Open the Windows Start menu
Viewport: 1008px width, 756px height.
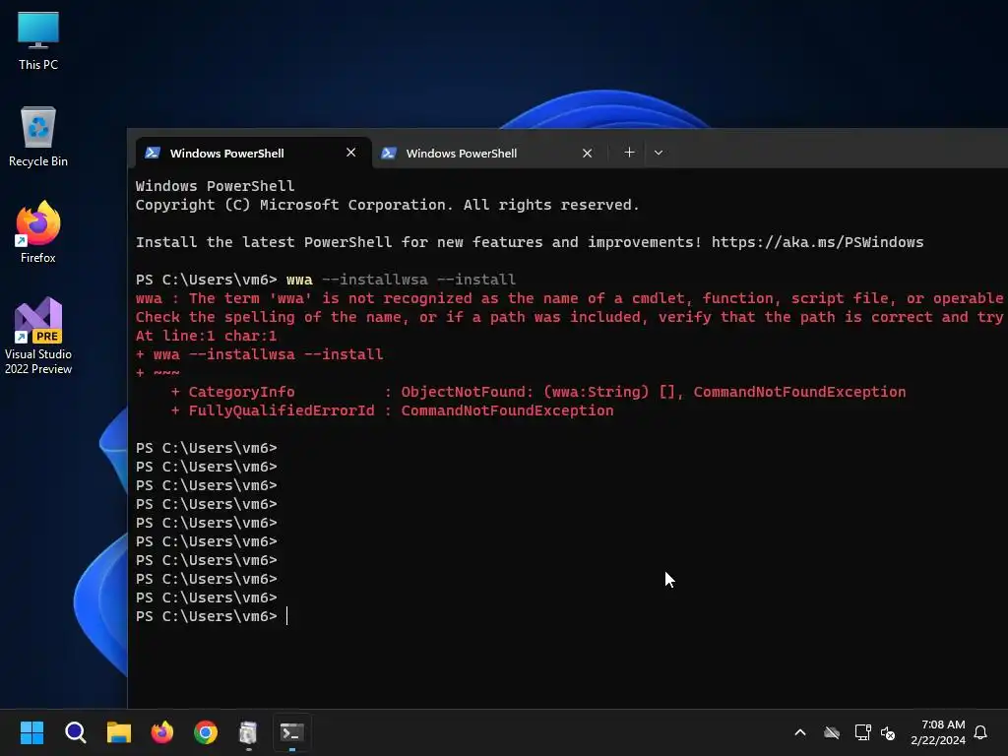(x=31, y=732)
